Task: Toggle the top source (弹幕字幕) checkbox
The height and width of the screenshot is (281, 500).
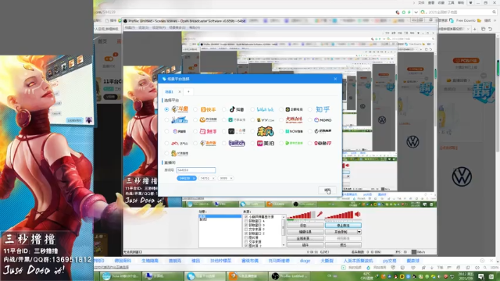Action: (x=246, y=217)
